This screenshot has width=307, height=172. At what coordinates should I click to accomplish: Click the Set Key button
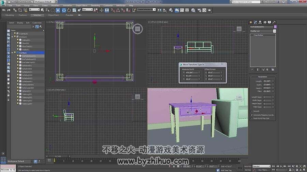pyautogui.click(x=248, y=170)
